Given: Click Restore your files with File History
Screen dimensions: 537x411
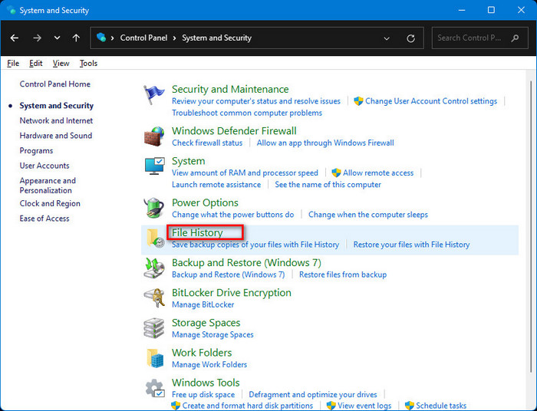Looking at the screenshot, I should [411, 245].
